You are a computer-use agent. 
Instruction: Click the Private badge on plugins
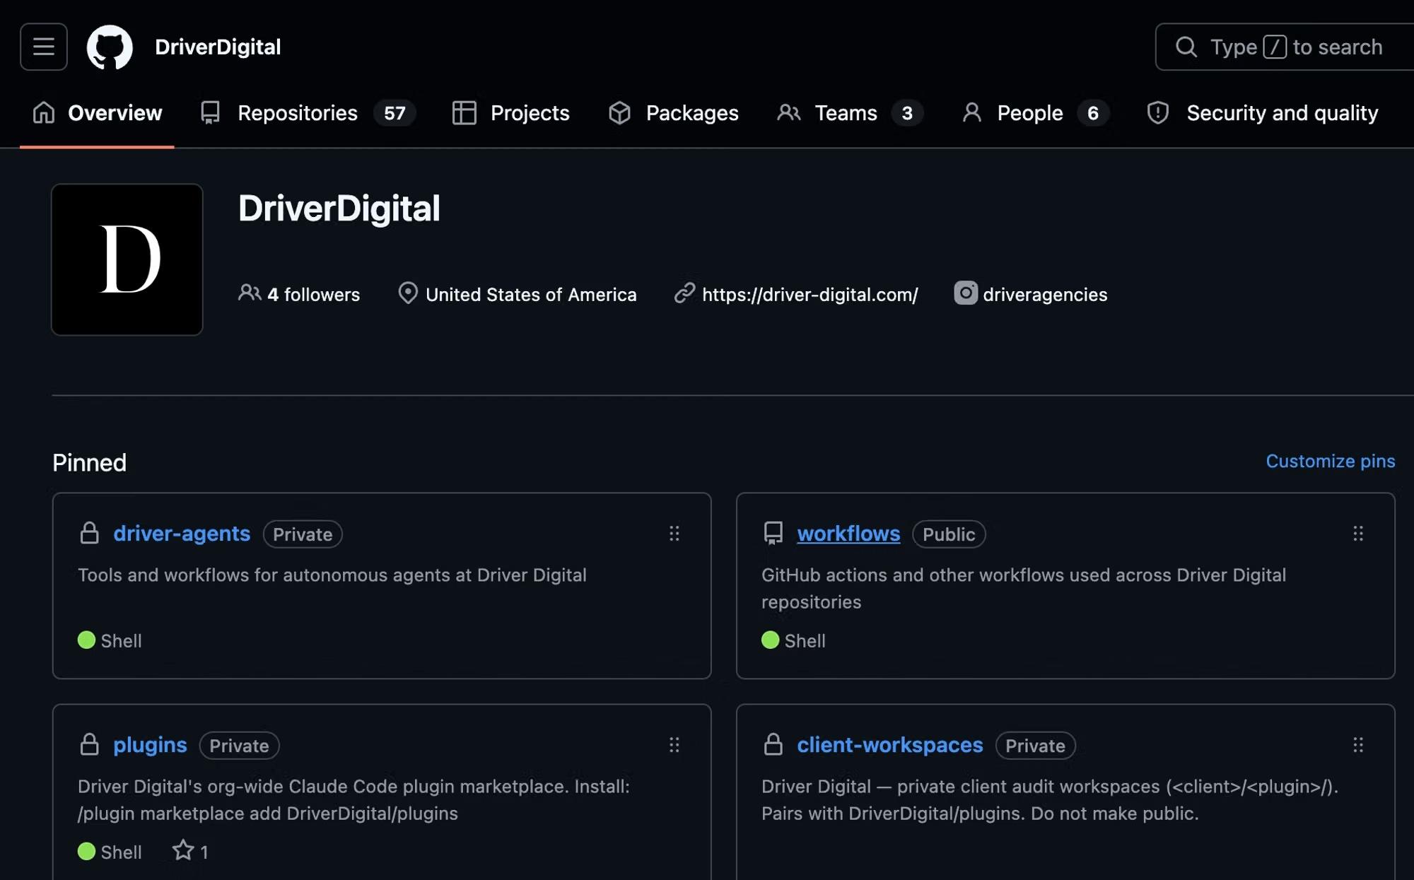coord(239,746)
